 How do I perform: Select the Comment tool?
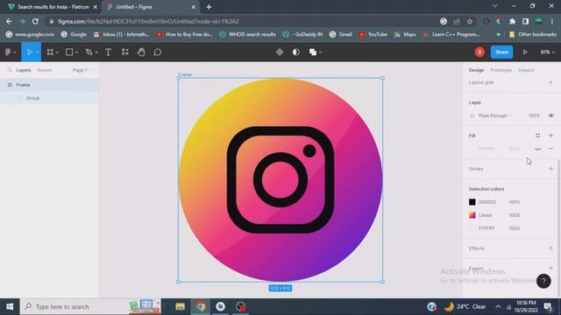pos(158,52)
